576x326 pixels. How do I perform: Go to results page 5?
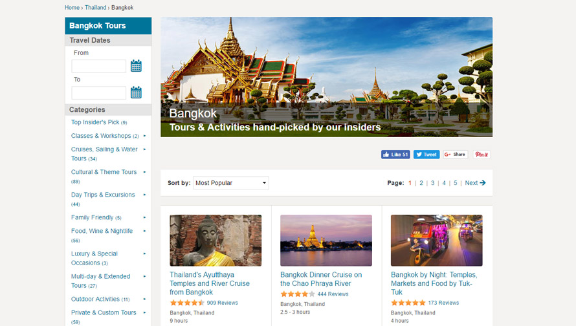coord(456,183)
